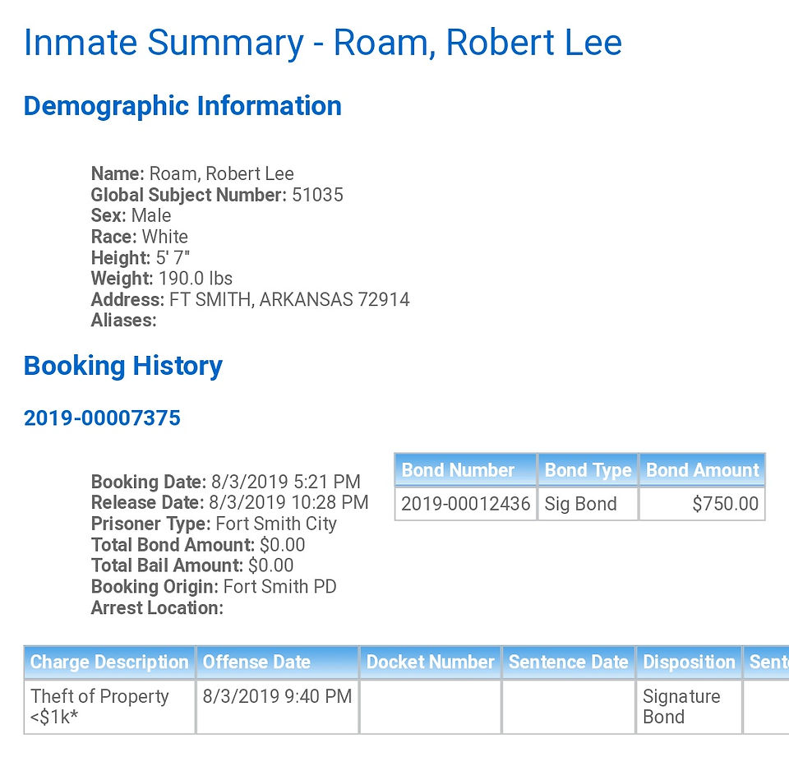Select the $750.00 bond amount cell

[702, 503]
